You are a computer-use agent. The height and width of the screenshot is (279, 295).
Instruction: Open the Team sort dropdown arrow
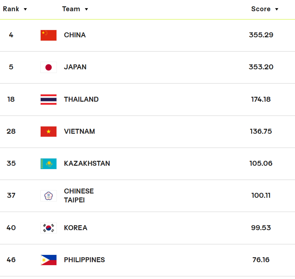86,9
